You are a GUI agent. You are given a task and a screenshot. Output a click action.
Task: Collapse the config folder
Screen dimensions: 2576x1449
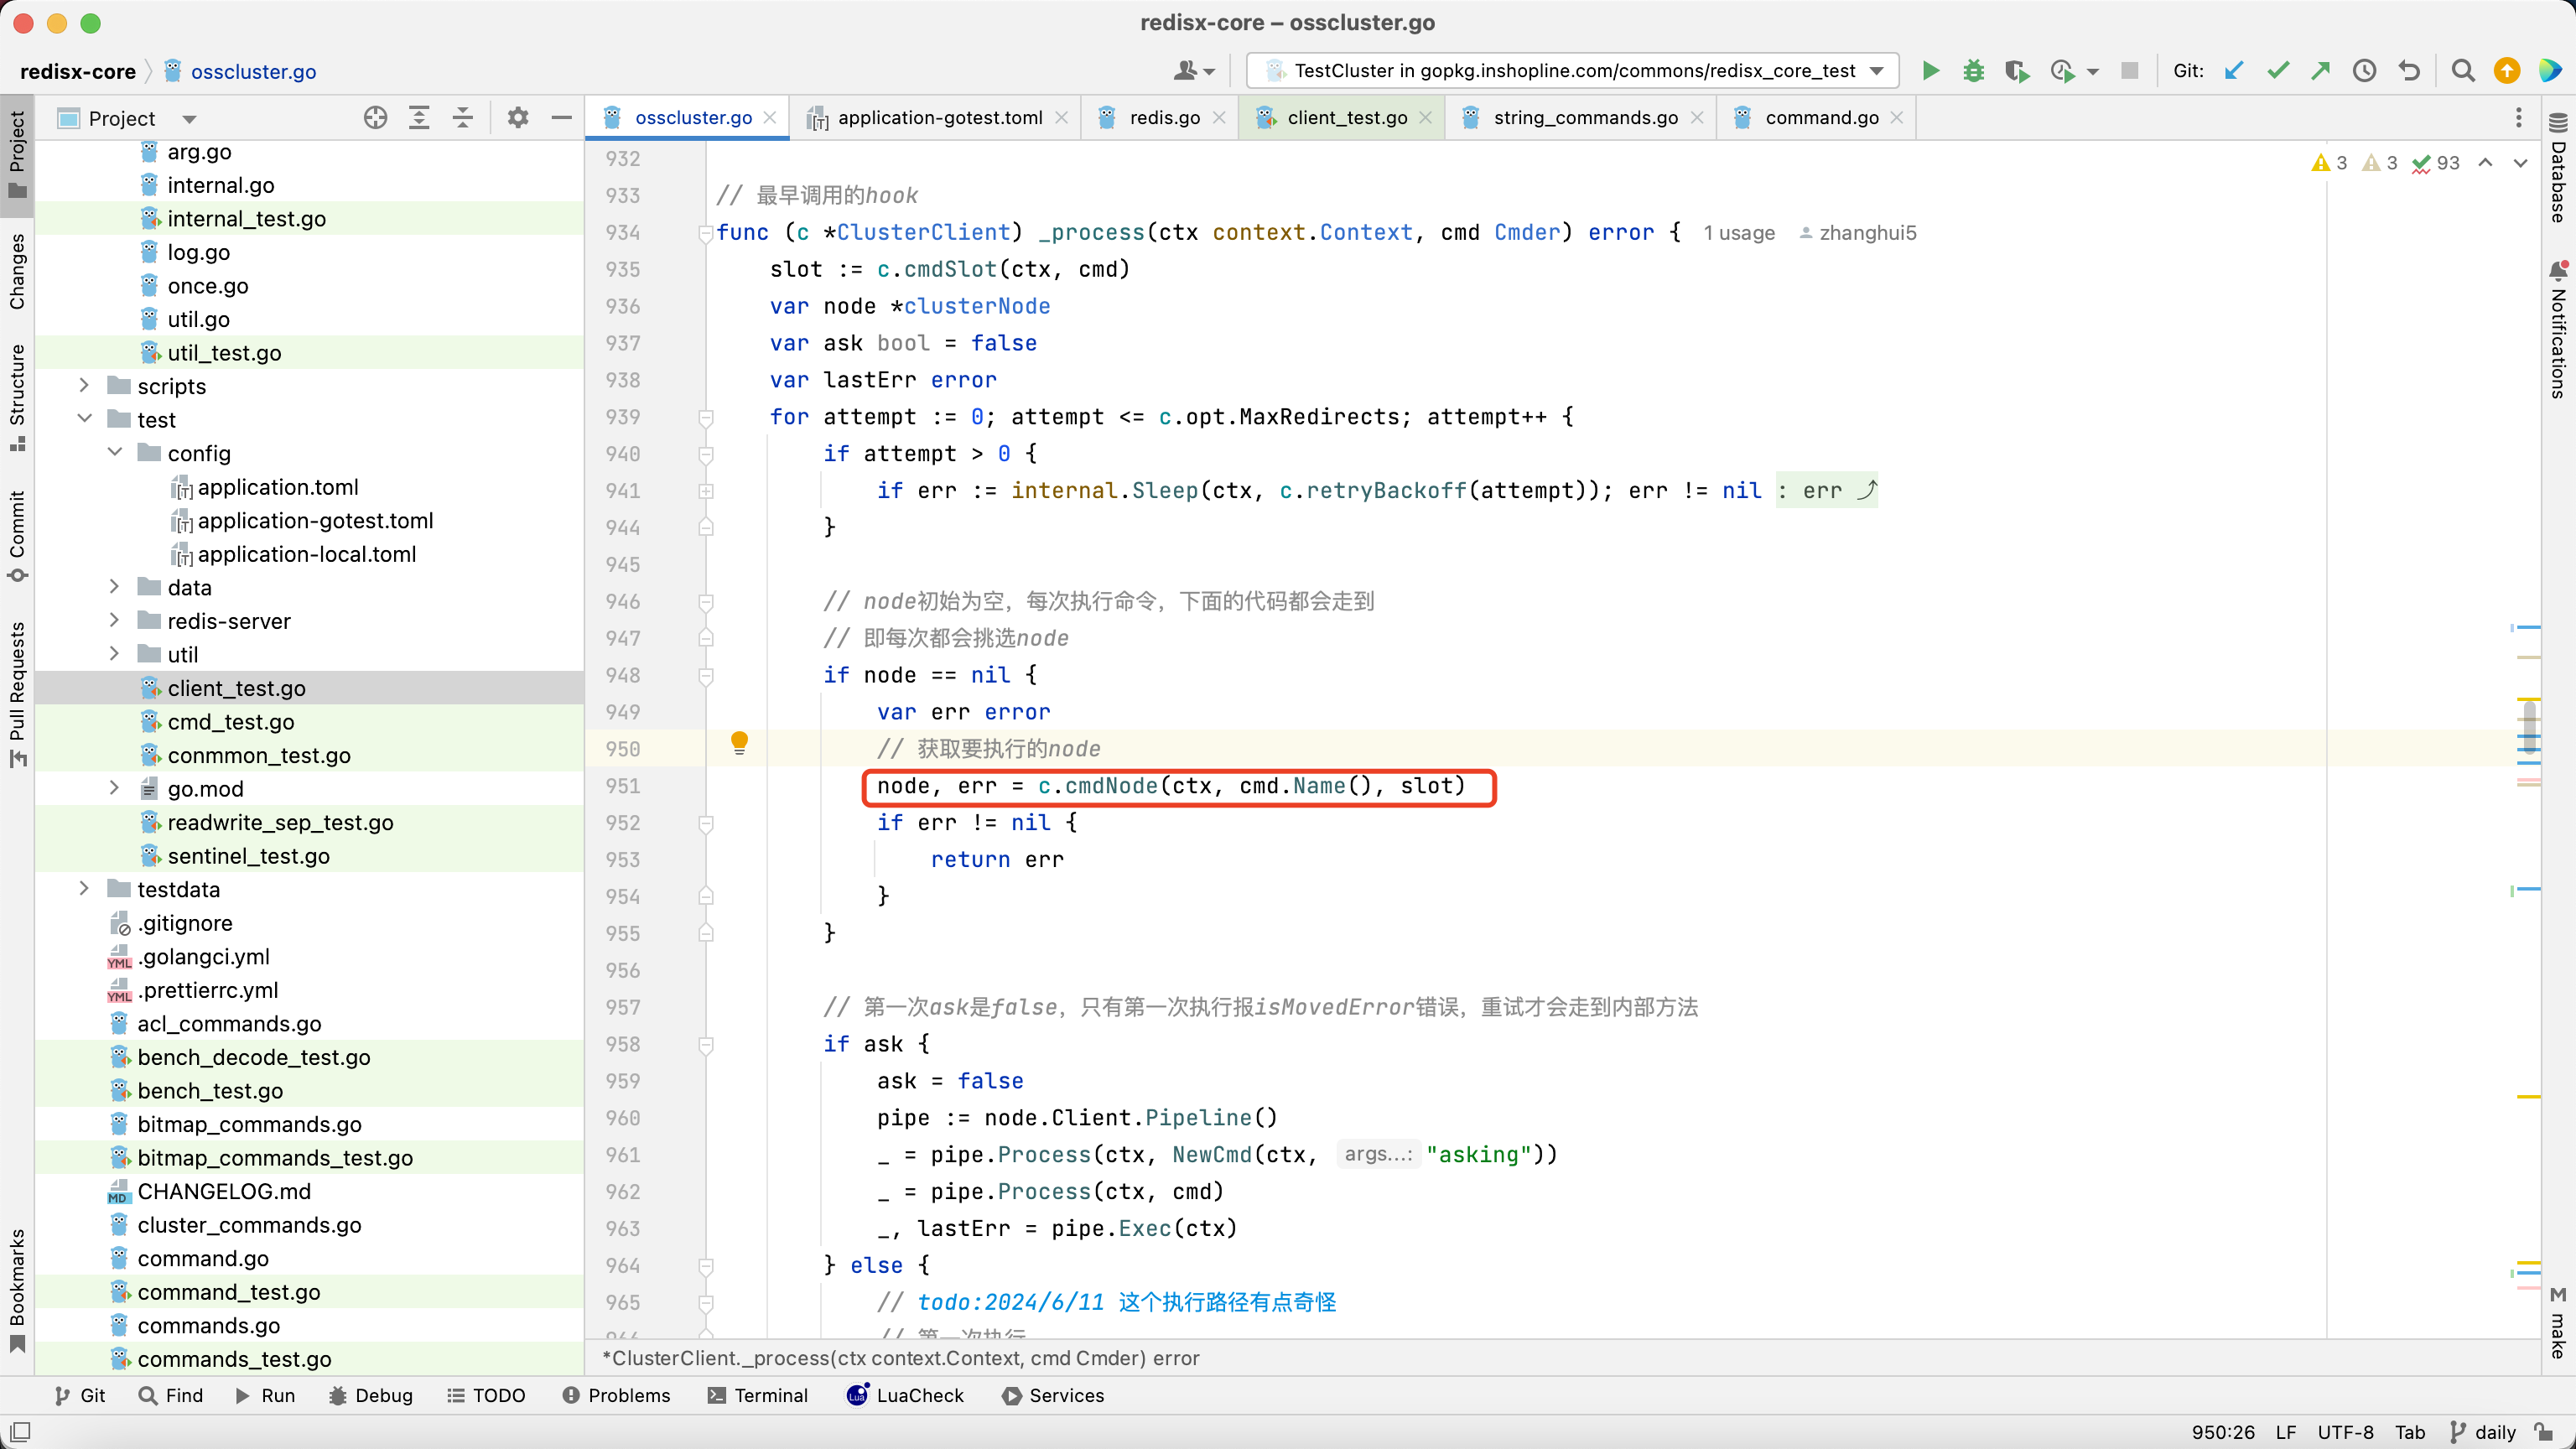pyautogui.click(x=114, y=453)
